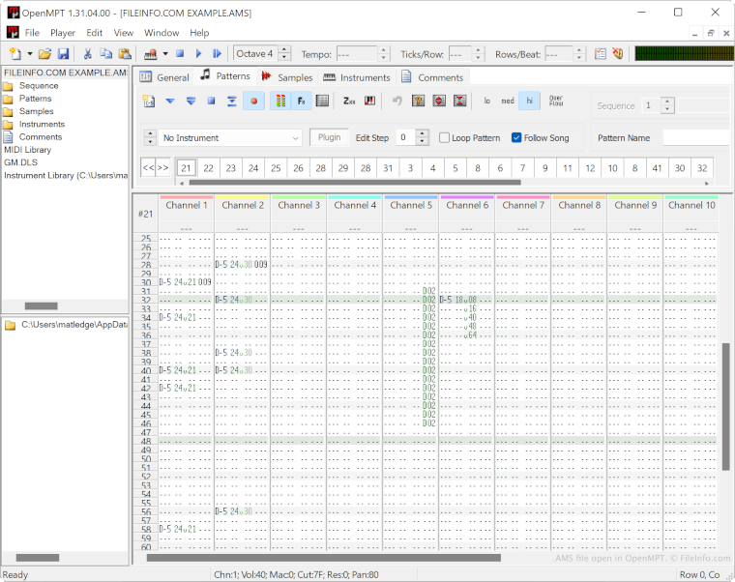Save the module with the floppy disk icon

click(x=63, y=54)
